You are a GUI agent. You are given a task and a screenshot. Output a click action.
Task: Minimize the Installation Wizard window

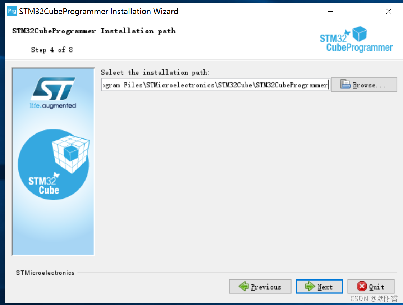click(330, 11)
